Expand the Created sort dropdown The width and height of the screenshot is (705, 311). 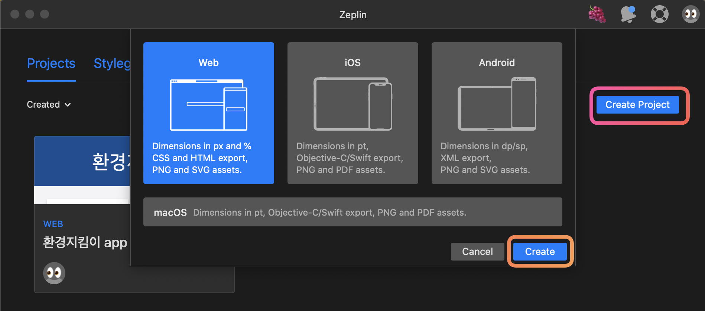[49, 105]
